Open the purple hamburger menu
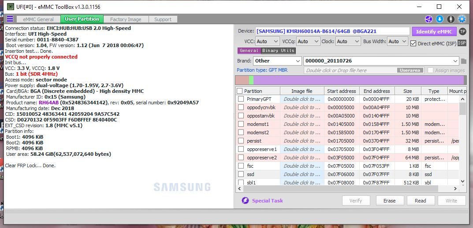Screen dimensions: 473x228 [10, 19]
